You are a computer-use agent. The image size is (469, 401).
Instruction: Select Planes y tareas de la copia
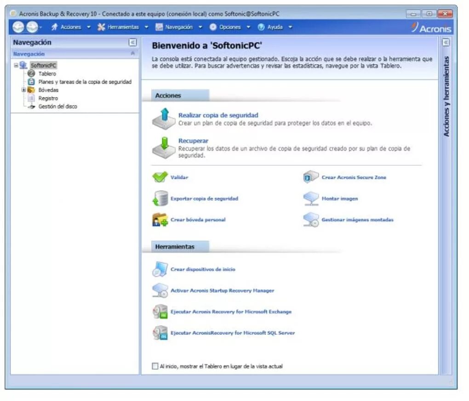coord(85,82)
